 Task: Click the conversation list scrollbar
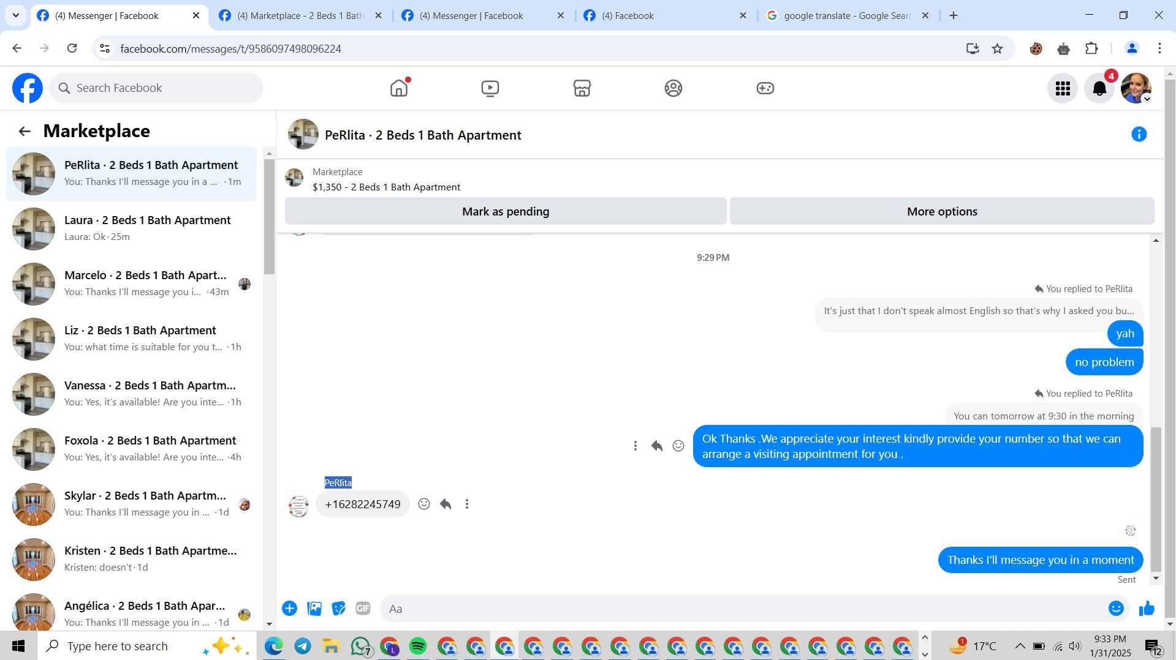[269, 217]
